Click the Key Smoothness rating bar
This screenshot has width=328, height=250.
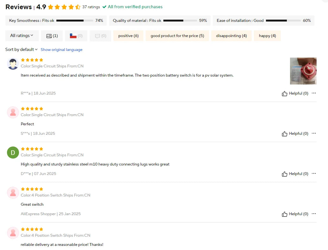click(74, 21)
